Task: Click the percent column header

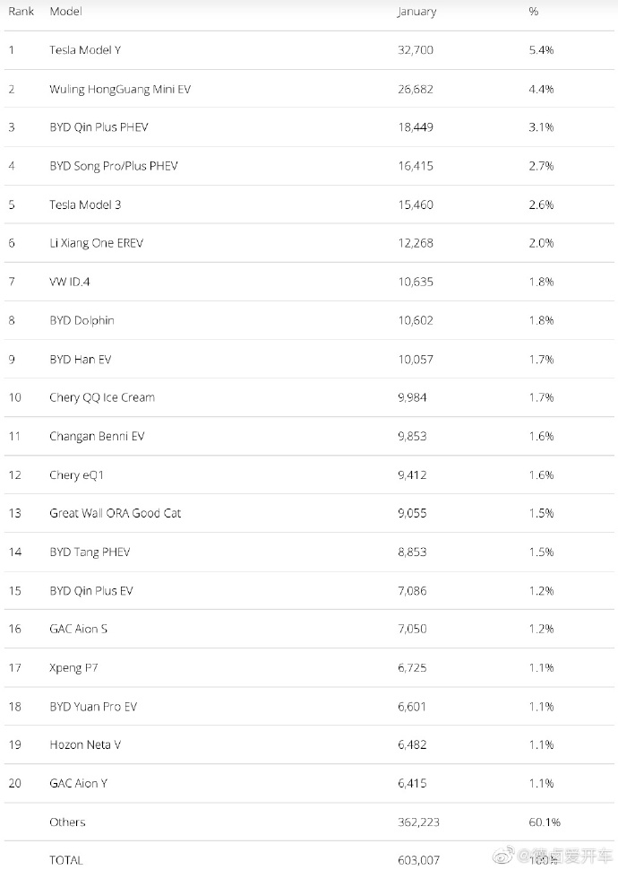Action: point(535,12)
